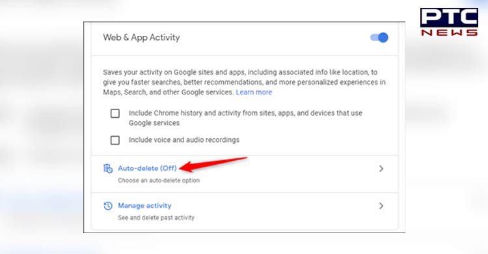
Task: Open the Auto-delete (Off) option
Action: tap(147, 168)
